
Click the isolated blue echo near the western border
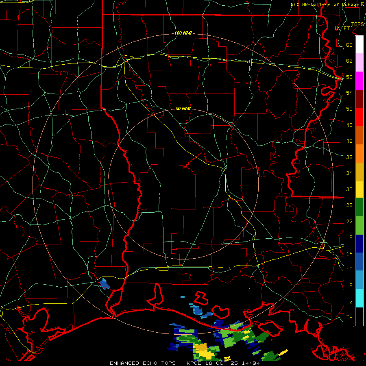pos(105,284)
